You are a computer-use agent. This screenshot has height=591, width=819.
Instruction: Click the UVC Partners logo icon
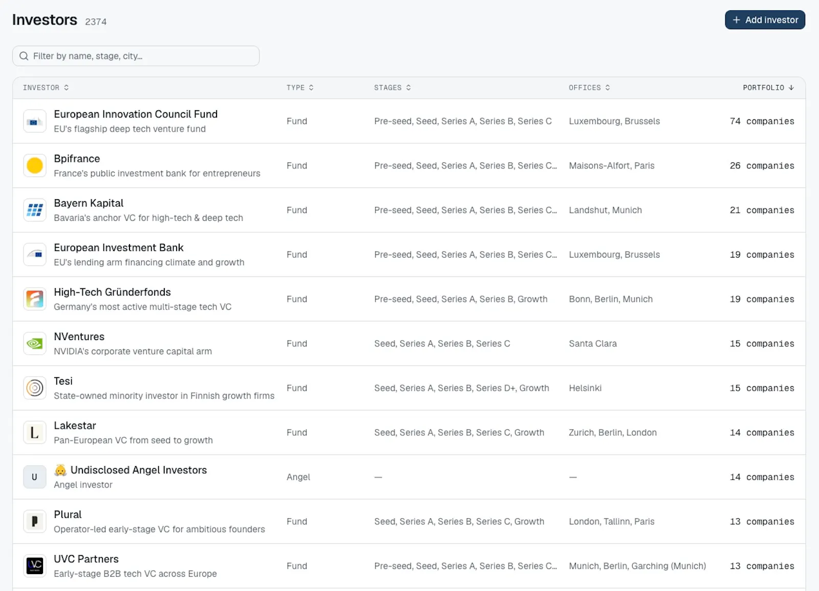35,566
